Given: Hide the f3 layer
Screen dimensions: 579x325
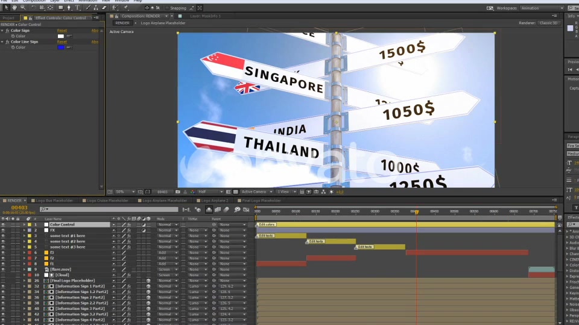Looking at the screenshot, I should 3,252.
